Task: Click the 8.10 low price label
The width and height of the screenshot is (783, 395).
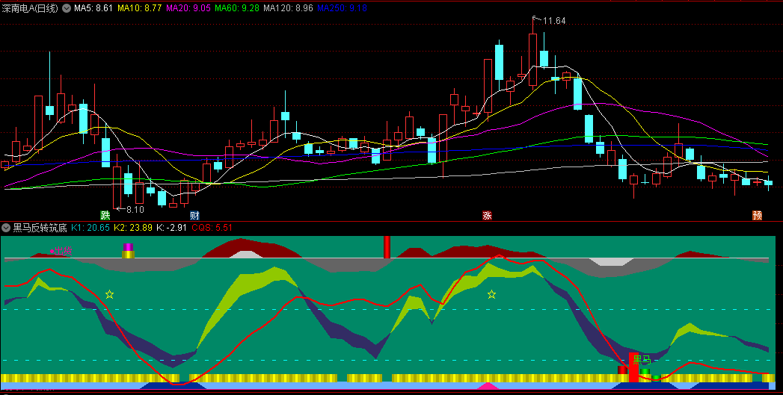Action: coord(135,210)
